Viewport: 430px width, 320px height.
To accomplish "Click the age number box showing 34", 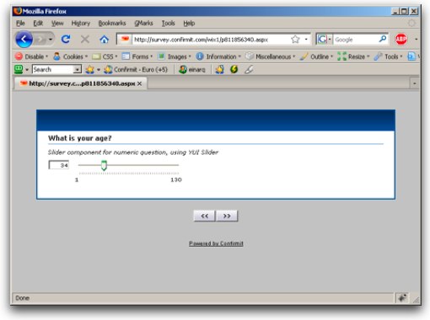I will 59,165.
